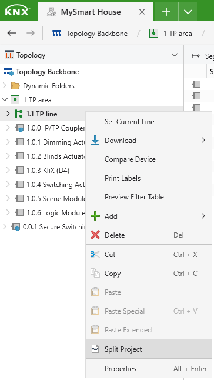Open the tab list dropdown arrow

188,12
